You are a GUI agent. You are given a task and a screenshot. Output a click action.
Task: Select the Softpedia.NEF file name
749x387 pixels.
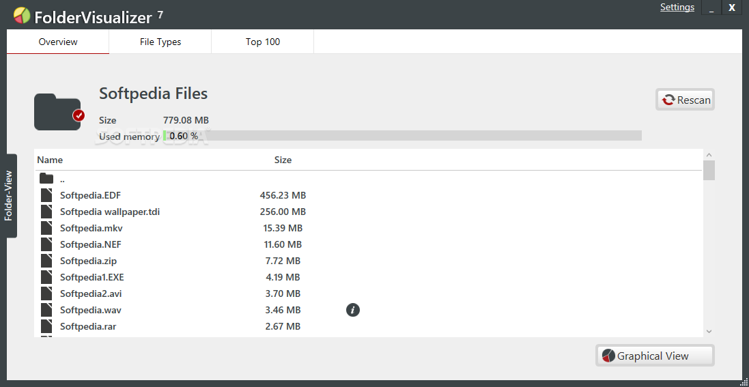point(91,244)
